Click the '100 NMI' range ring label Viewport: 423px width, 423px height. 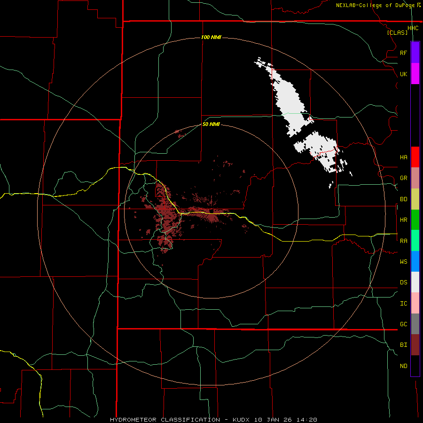(211, 37)
